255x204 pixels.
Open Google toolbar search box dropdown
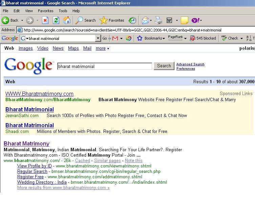(x=98, y=38)
